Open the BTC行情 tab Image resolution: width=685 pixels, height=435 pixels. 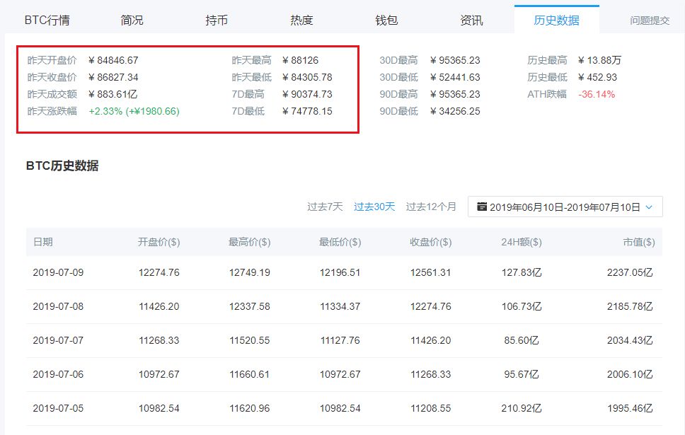pyautogui.click(x=47, y=20)
